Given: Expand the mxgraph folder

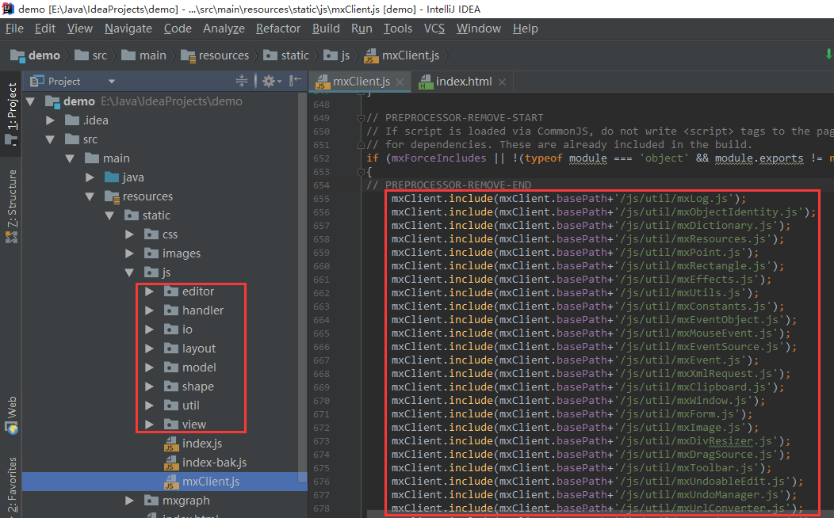Looking at the screenshot, I should point(129,501).
